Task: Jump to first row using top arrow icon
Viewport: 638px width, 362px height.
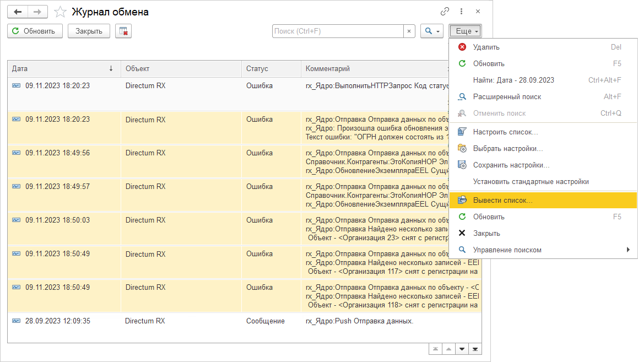Action: point(435,349)
